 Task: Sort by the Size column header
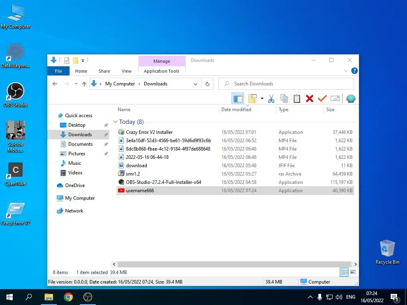click(330, 110)
